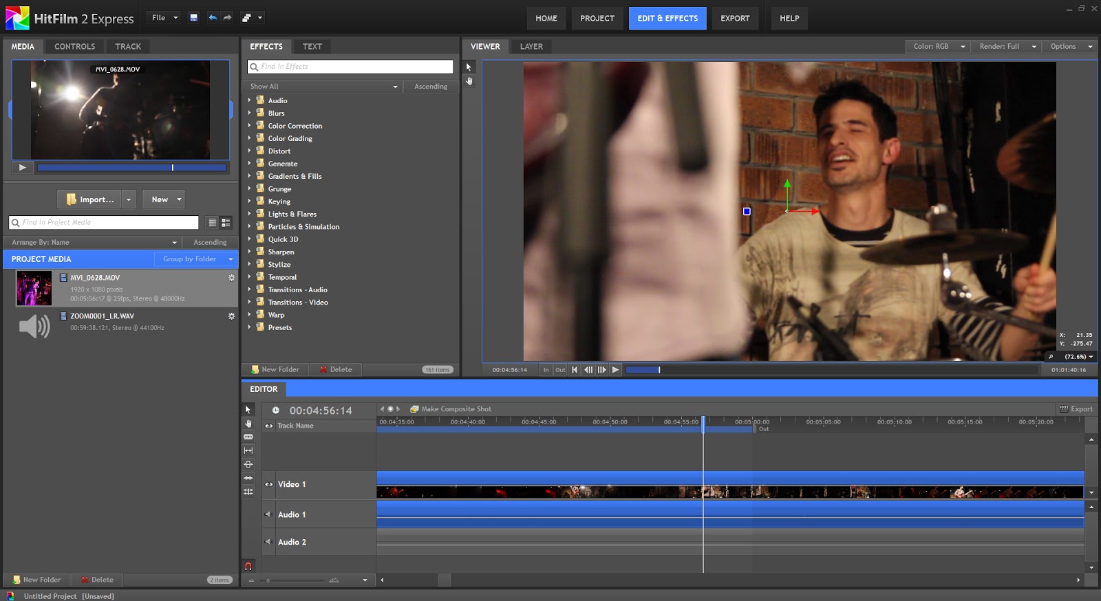Delete the selected project media item

point(98,580)
